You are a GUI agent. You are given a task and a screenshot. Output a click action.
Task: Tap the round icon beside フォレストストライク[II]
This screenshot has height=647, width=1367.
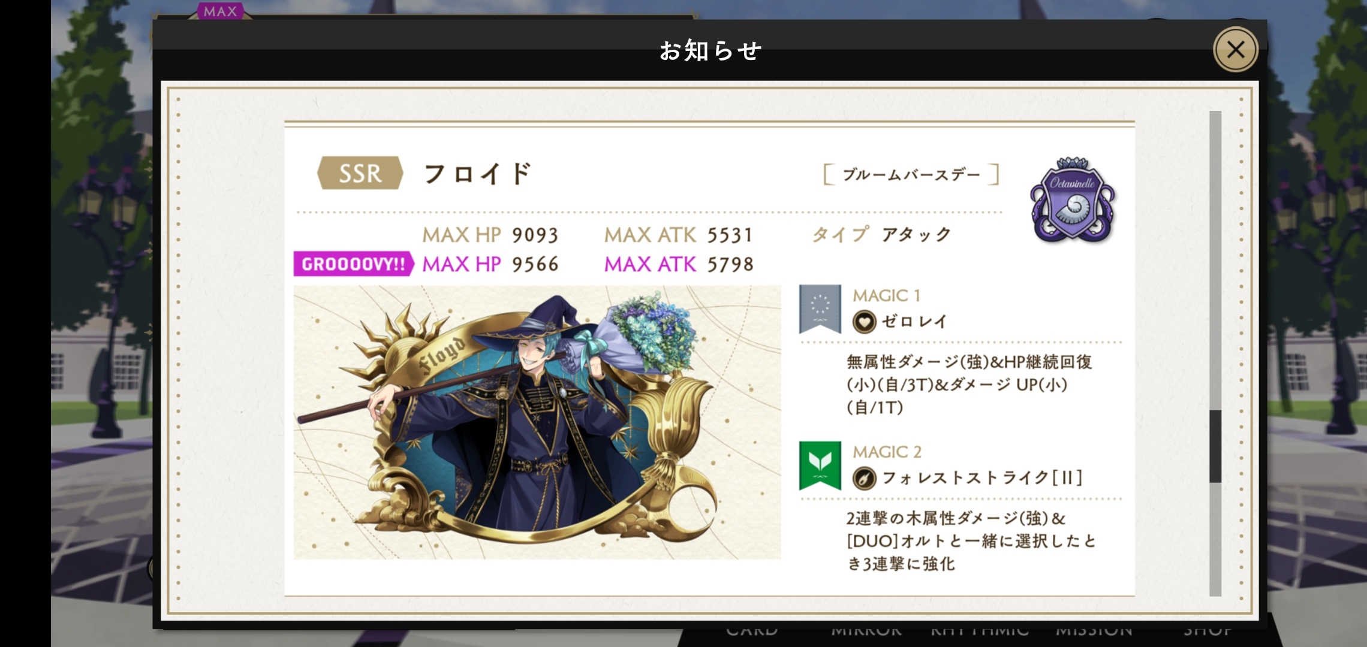coord(864,479)
